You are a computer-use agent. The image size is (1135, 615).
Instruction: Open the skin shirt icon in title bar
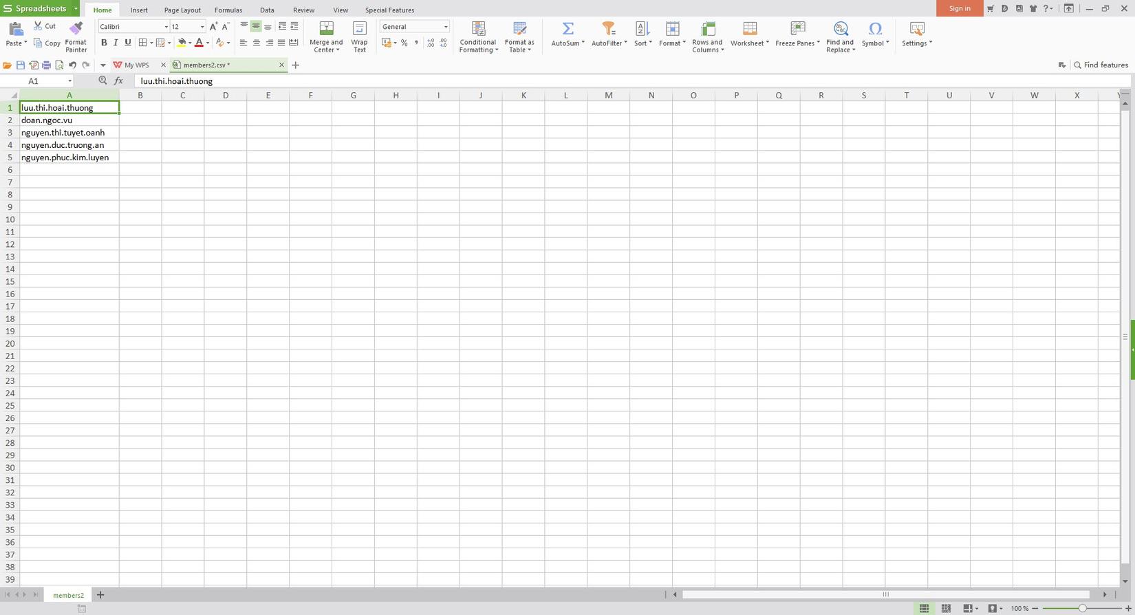point(1033,8)
